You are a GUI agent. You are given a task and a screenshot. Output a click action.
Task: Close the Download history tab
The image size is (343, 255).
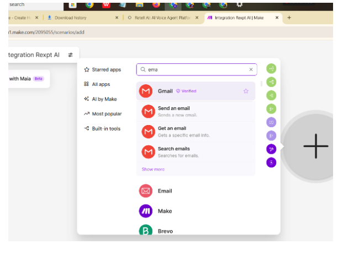pyautogui.click(x=117, y=18)
